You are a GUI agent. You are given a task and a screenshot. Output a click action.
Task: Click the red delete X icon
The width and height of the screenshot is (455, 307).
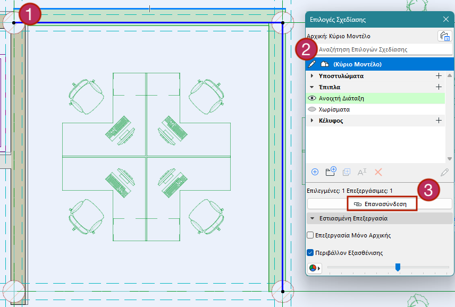pyautogui.click(x=378, y=172)
